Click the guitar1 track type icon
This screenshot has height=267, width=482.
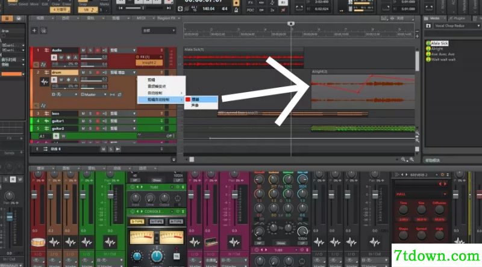[x=47, y=121]
